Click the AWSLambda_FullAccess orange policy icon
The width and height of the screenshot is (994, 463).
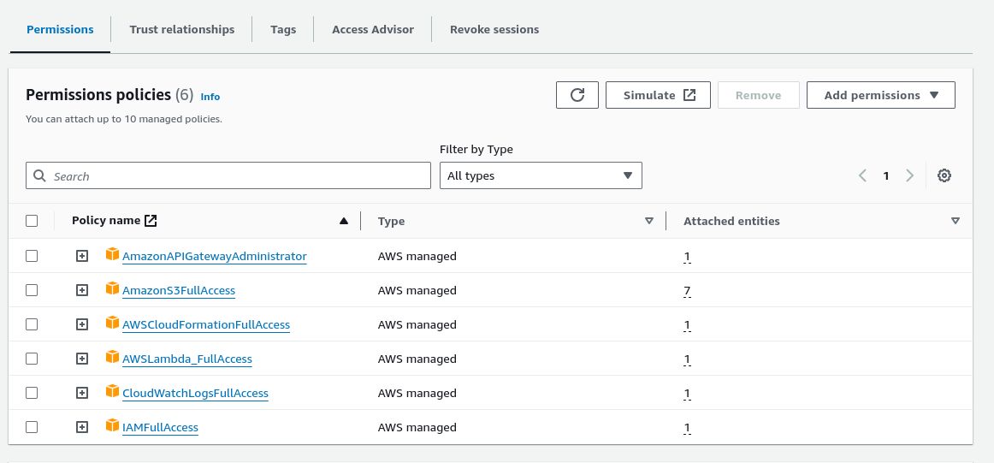[112, 357]
